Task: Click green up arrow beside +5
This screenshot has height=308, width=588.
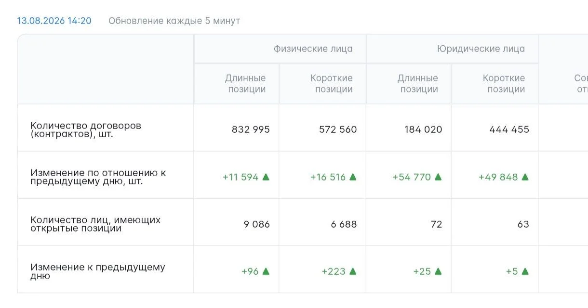Action: click(525, 271)
